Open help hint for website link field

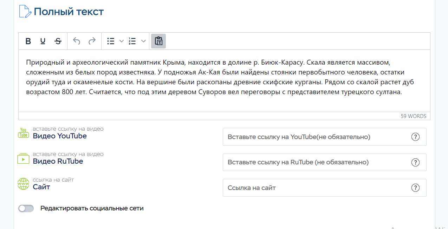coord(415,188)
